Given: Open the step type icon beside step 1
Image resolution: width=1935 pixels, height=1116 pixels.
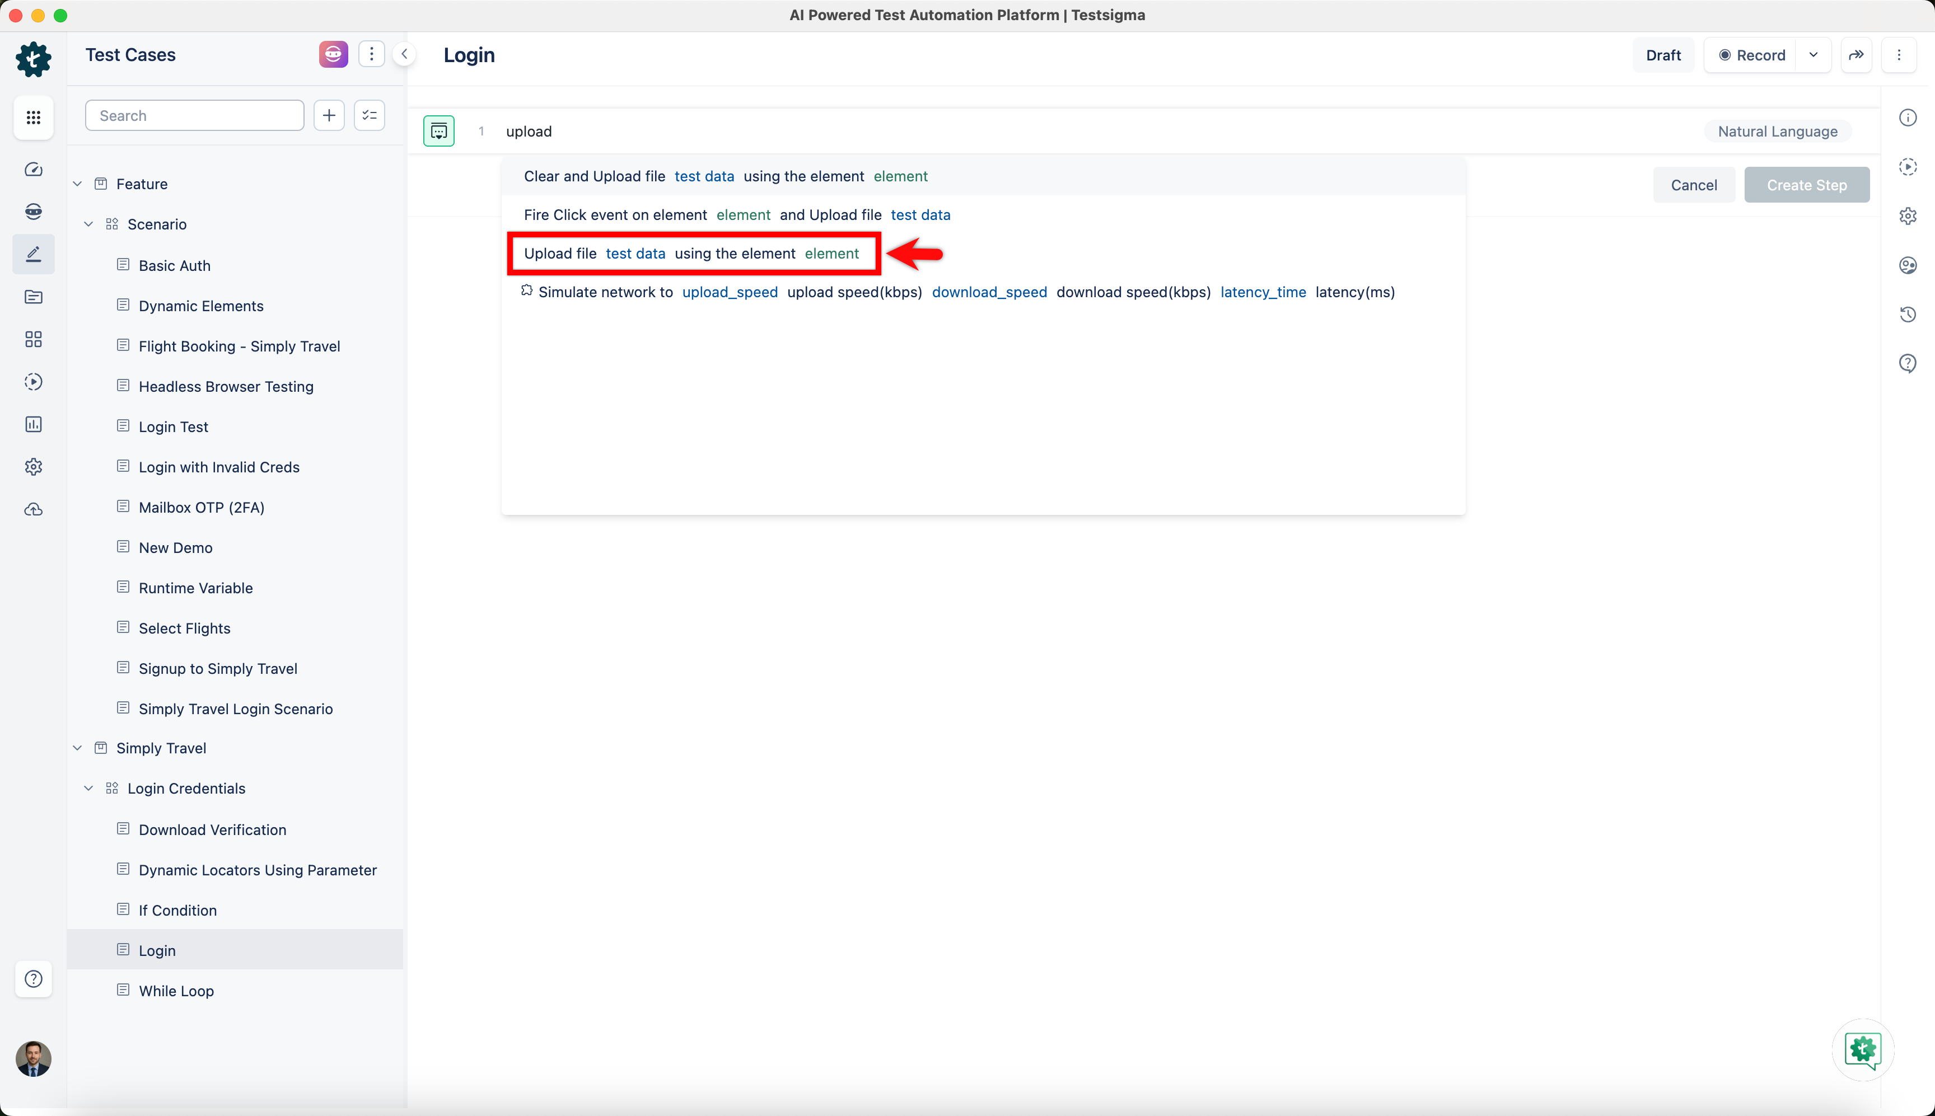Looking at the screenshot, I should pyautogui.click(x=438, y=131).
